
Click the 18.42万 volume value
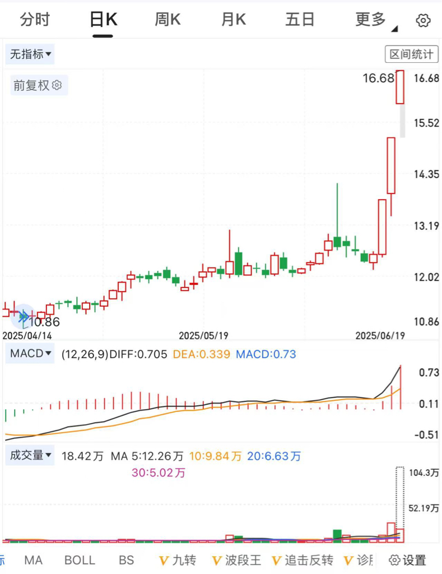click(x=82, y=456)
